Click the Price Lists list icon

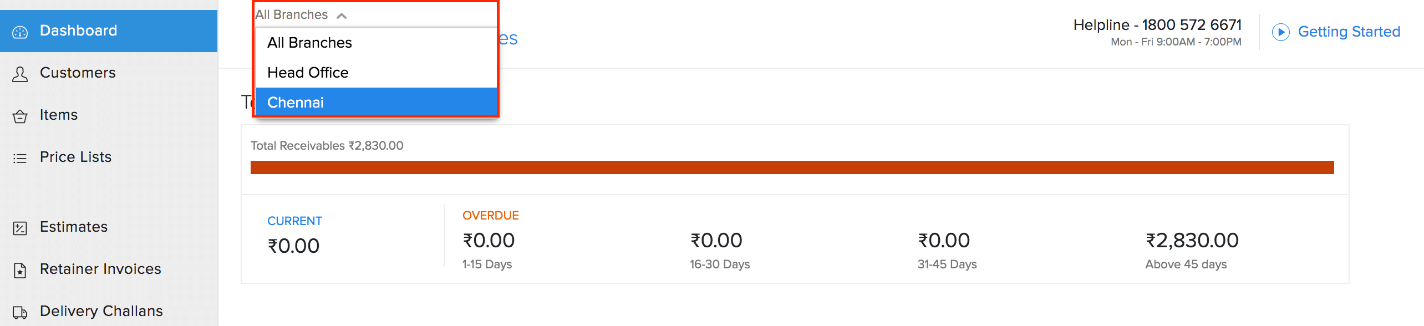click(20, 159)
